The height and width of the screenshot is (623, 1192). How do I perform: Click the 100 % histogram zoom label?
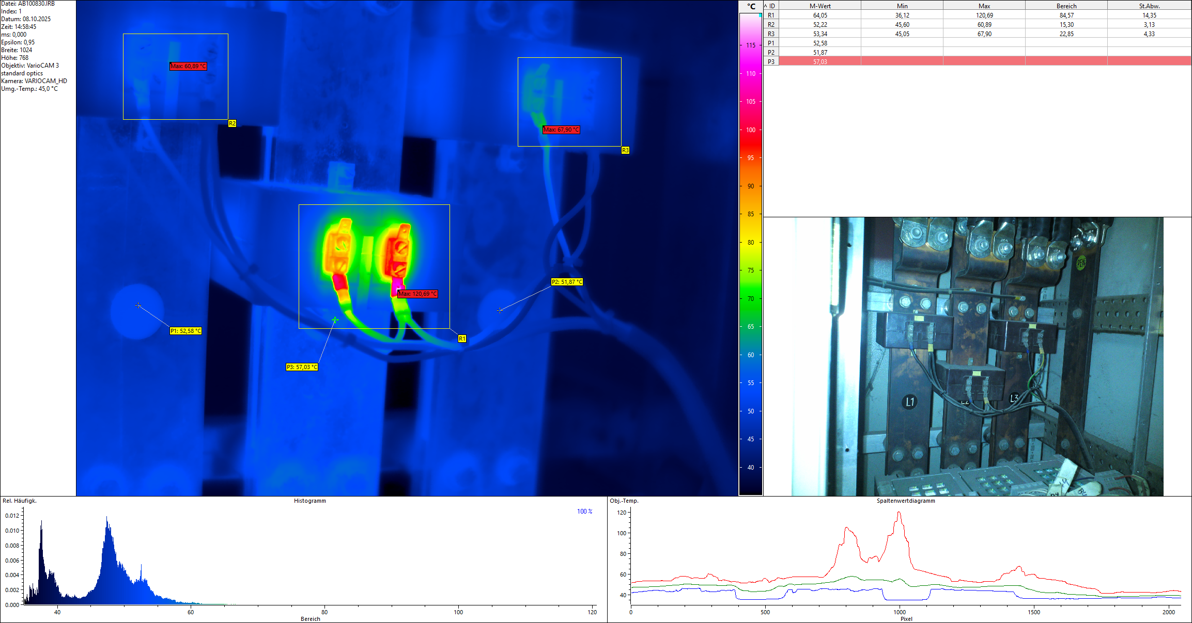point(584,512)
